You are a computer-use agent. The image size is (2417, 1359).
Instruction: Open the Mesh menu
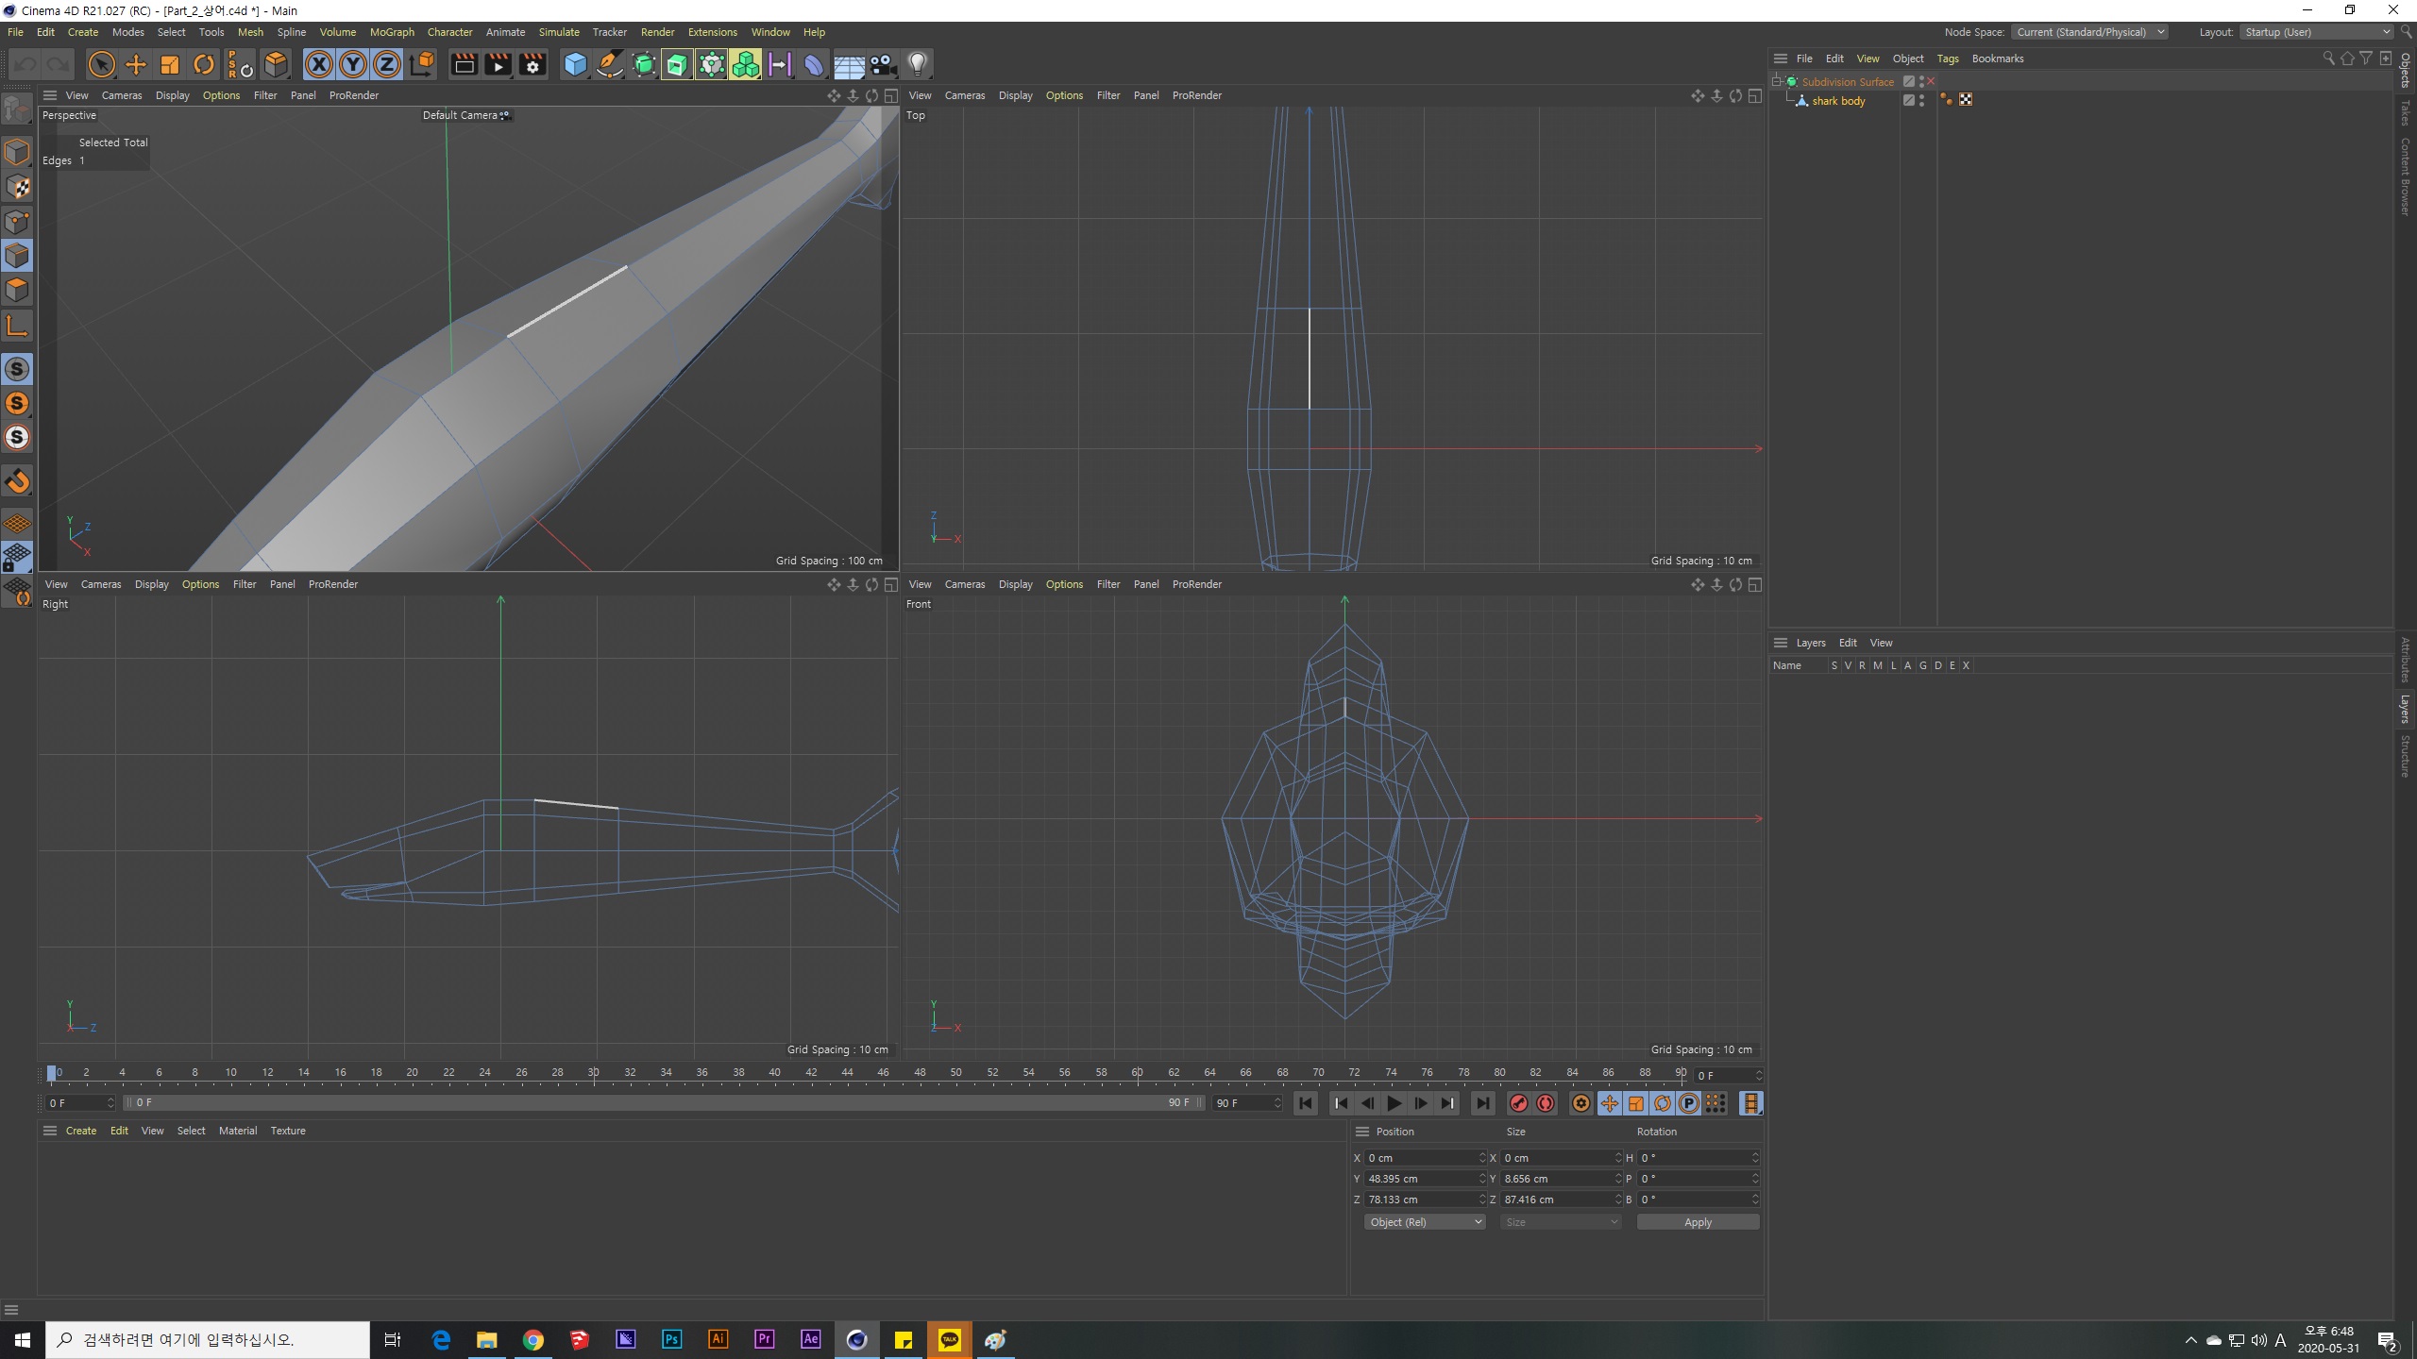(250, 32)
